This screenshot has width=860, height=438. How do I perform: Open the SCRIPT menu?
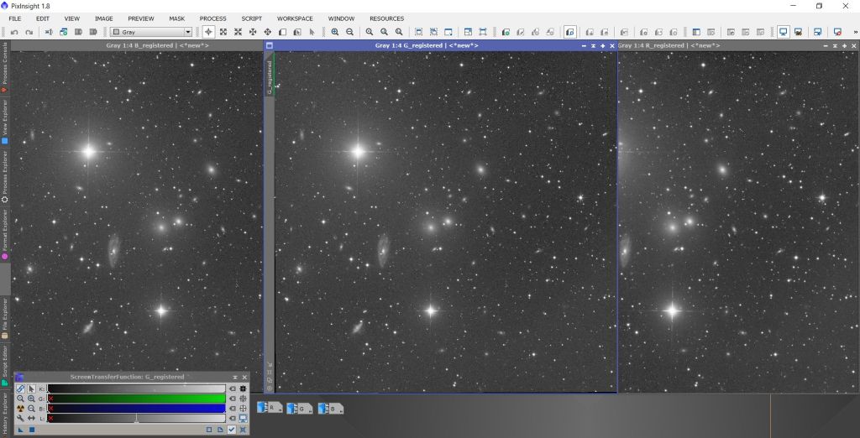click(x=251, y=18)
